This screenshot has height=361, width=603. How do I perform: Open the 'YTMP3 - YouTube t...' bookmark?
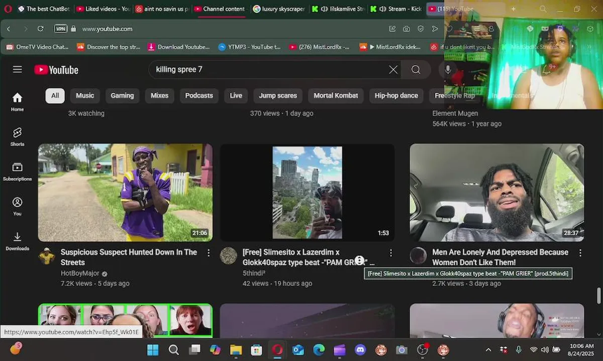250,47
